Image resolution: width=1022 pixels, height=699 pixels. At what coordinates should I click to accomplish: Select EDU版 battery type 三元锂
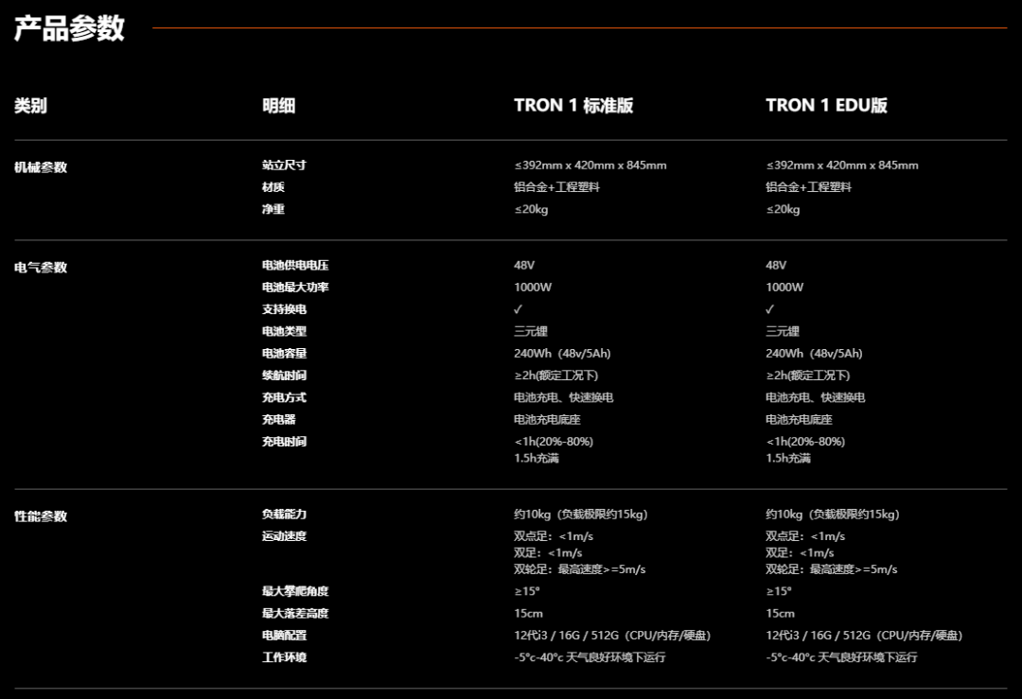point(783,332)
